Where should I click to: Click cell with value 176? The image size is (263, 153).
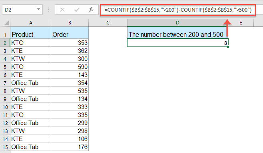coord(70,147)
